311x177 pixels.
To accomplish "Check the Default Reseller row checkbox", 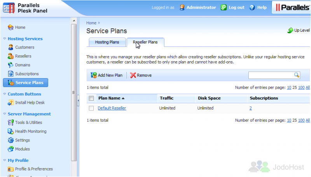I will coord(91,108).
